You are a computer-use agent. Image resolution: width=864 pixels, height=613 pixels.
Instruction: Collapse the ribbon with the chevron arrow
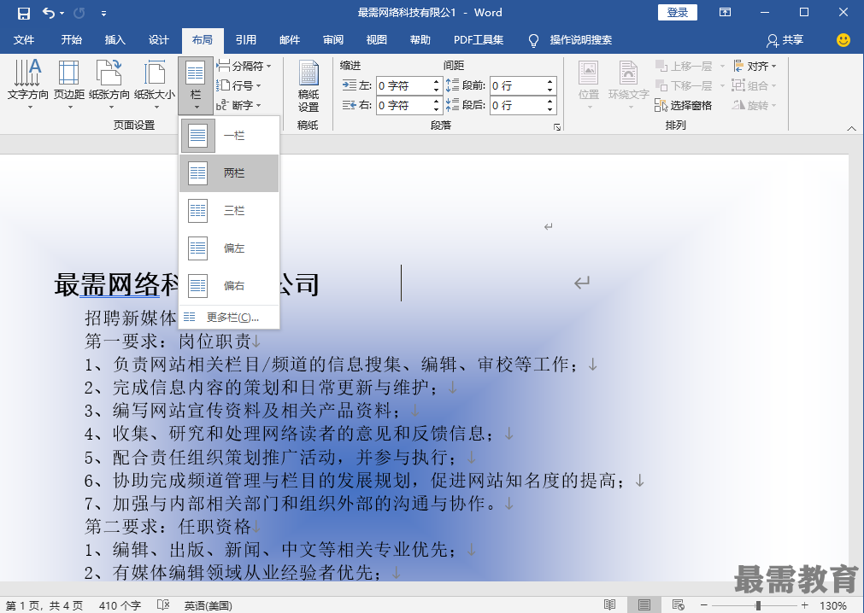click(851, 128)
